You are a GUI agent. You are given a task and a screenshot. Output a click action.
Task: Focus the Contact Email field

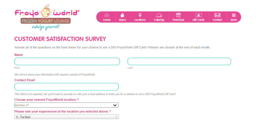[66, 87]
